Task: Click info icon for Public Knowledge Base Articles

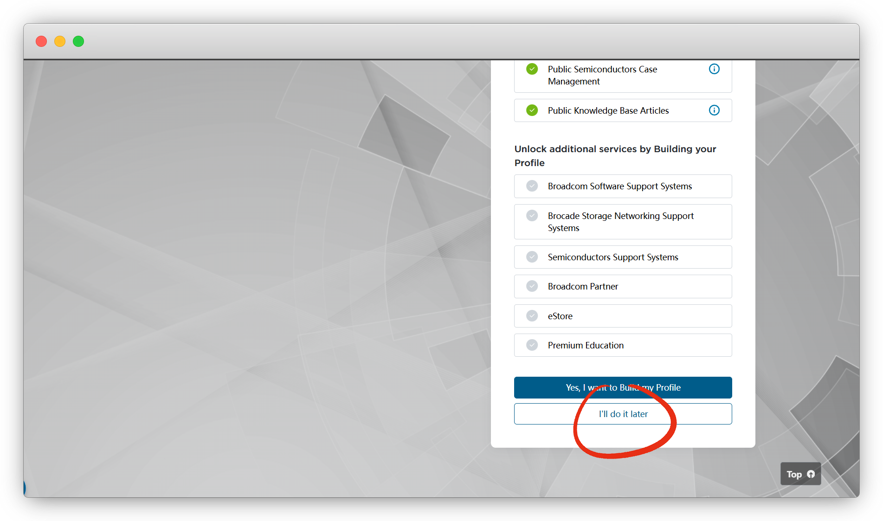Action: pos(714,110)
